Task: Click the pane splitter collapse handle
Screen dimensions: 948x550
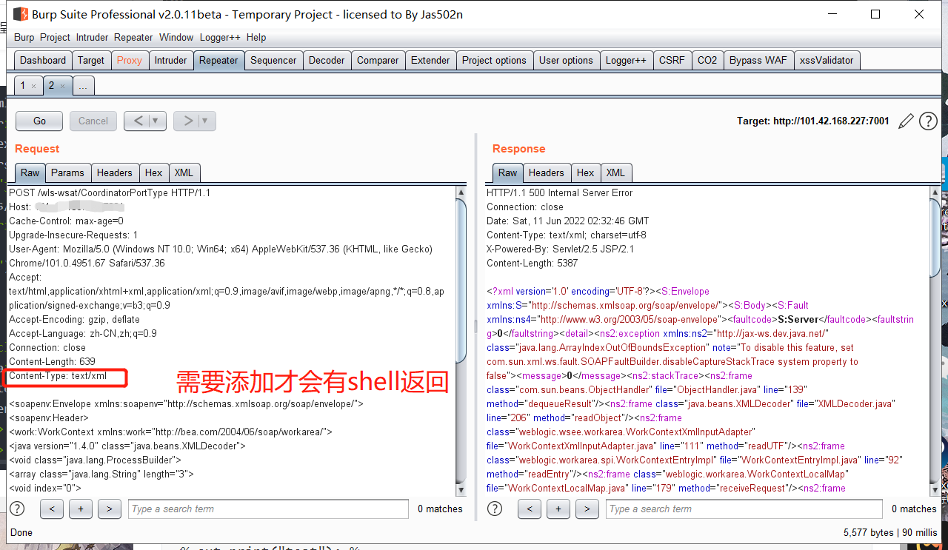Action: coord(476,326)
